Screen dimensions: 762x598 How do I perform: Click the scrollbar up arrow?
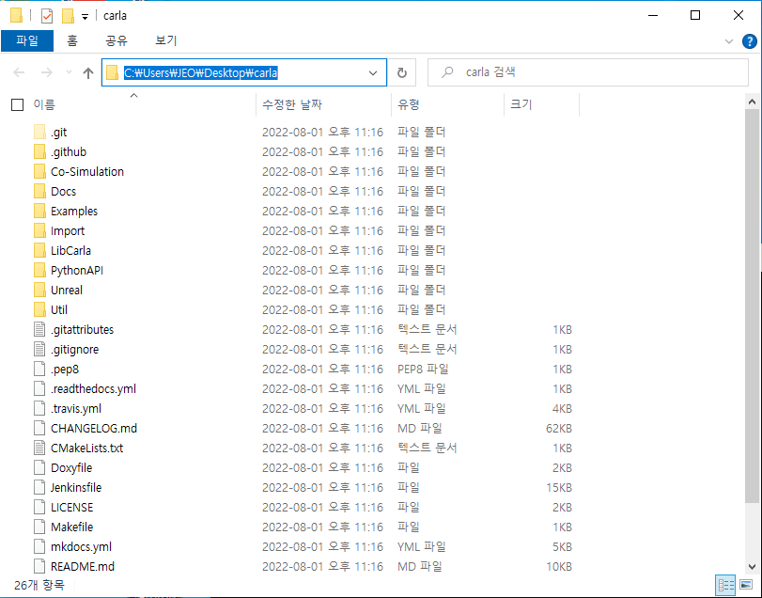point(752,102)
